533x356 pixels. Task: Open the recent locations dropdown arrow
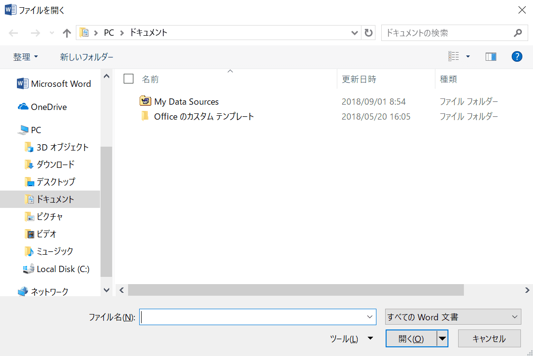[52, 33]
